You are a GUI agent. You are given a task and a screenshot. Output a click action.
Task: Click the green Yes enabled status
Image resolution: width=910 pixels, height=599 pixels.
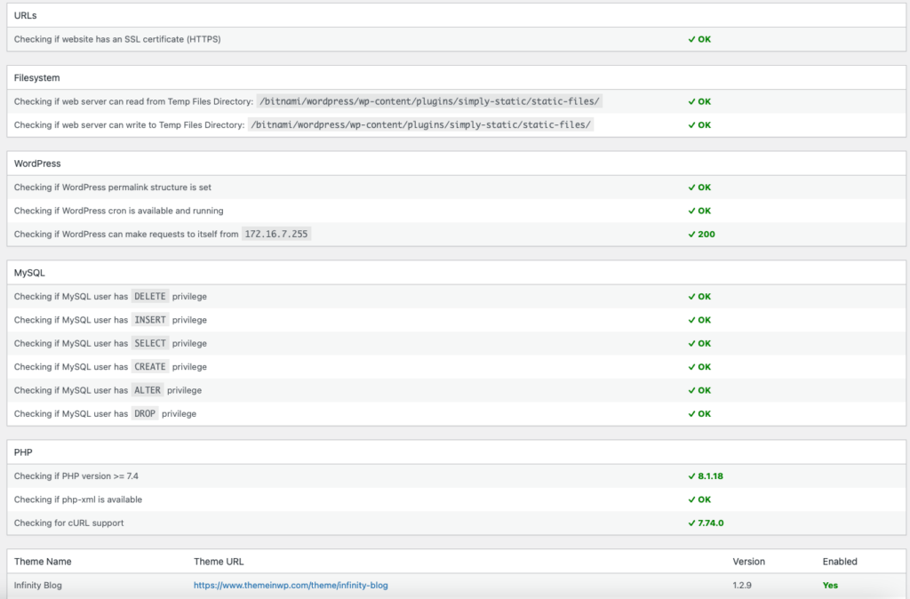tap(830, 586)
